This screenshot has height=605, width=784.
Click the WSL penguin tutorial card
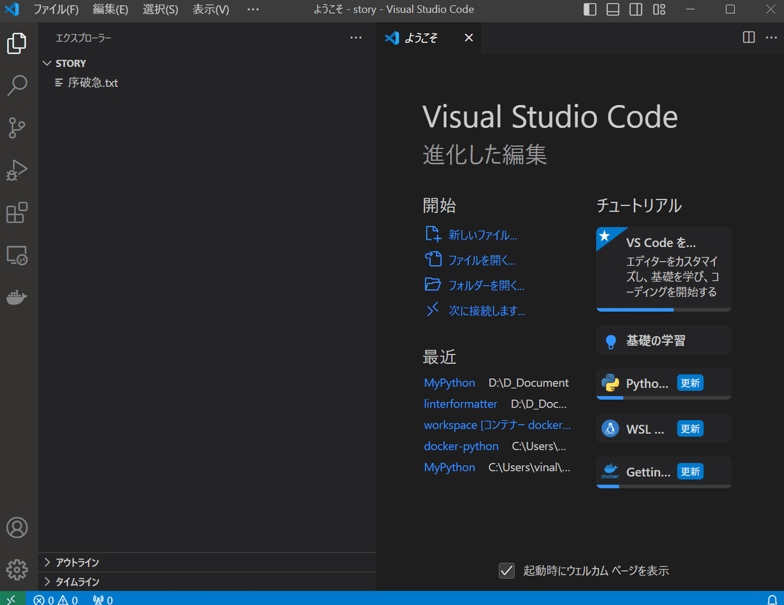pos(663,429)
